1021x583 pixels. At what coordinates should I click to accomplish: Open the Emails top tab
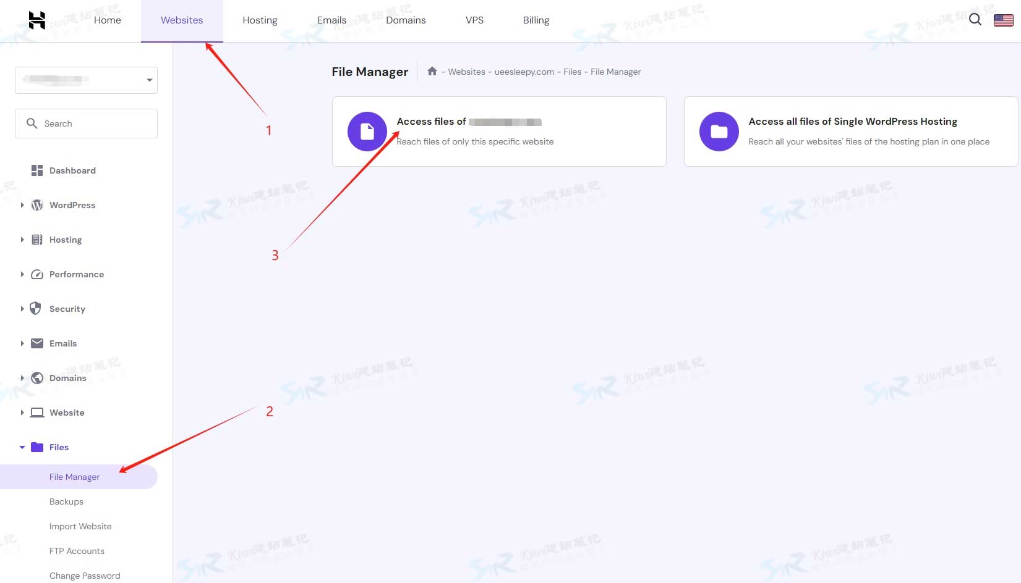(331, 20)
